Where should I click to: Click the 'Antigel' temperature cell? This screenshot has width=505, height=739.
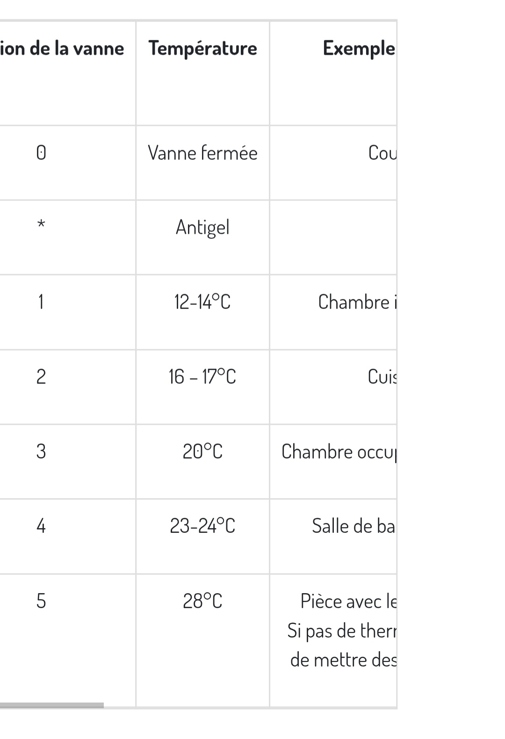tap(202, 228)
